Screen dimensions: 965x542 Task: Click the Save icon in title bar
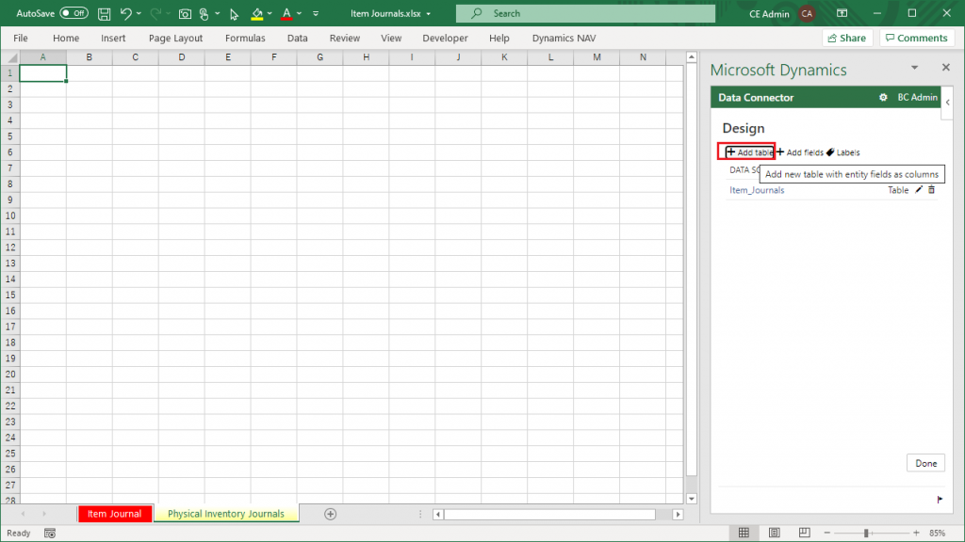pyautogui.click(x=104, y=13)
